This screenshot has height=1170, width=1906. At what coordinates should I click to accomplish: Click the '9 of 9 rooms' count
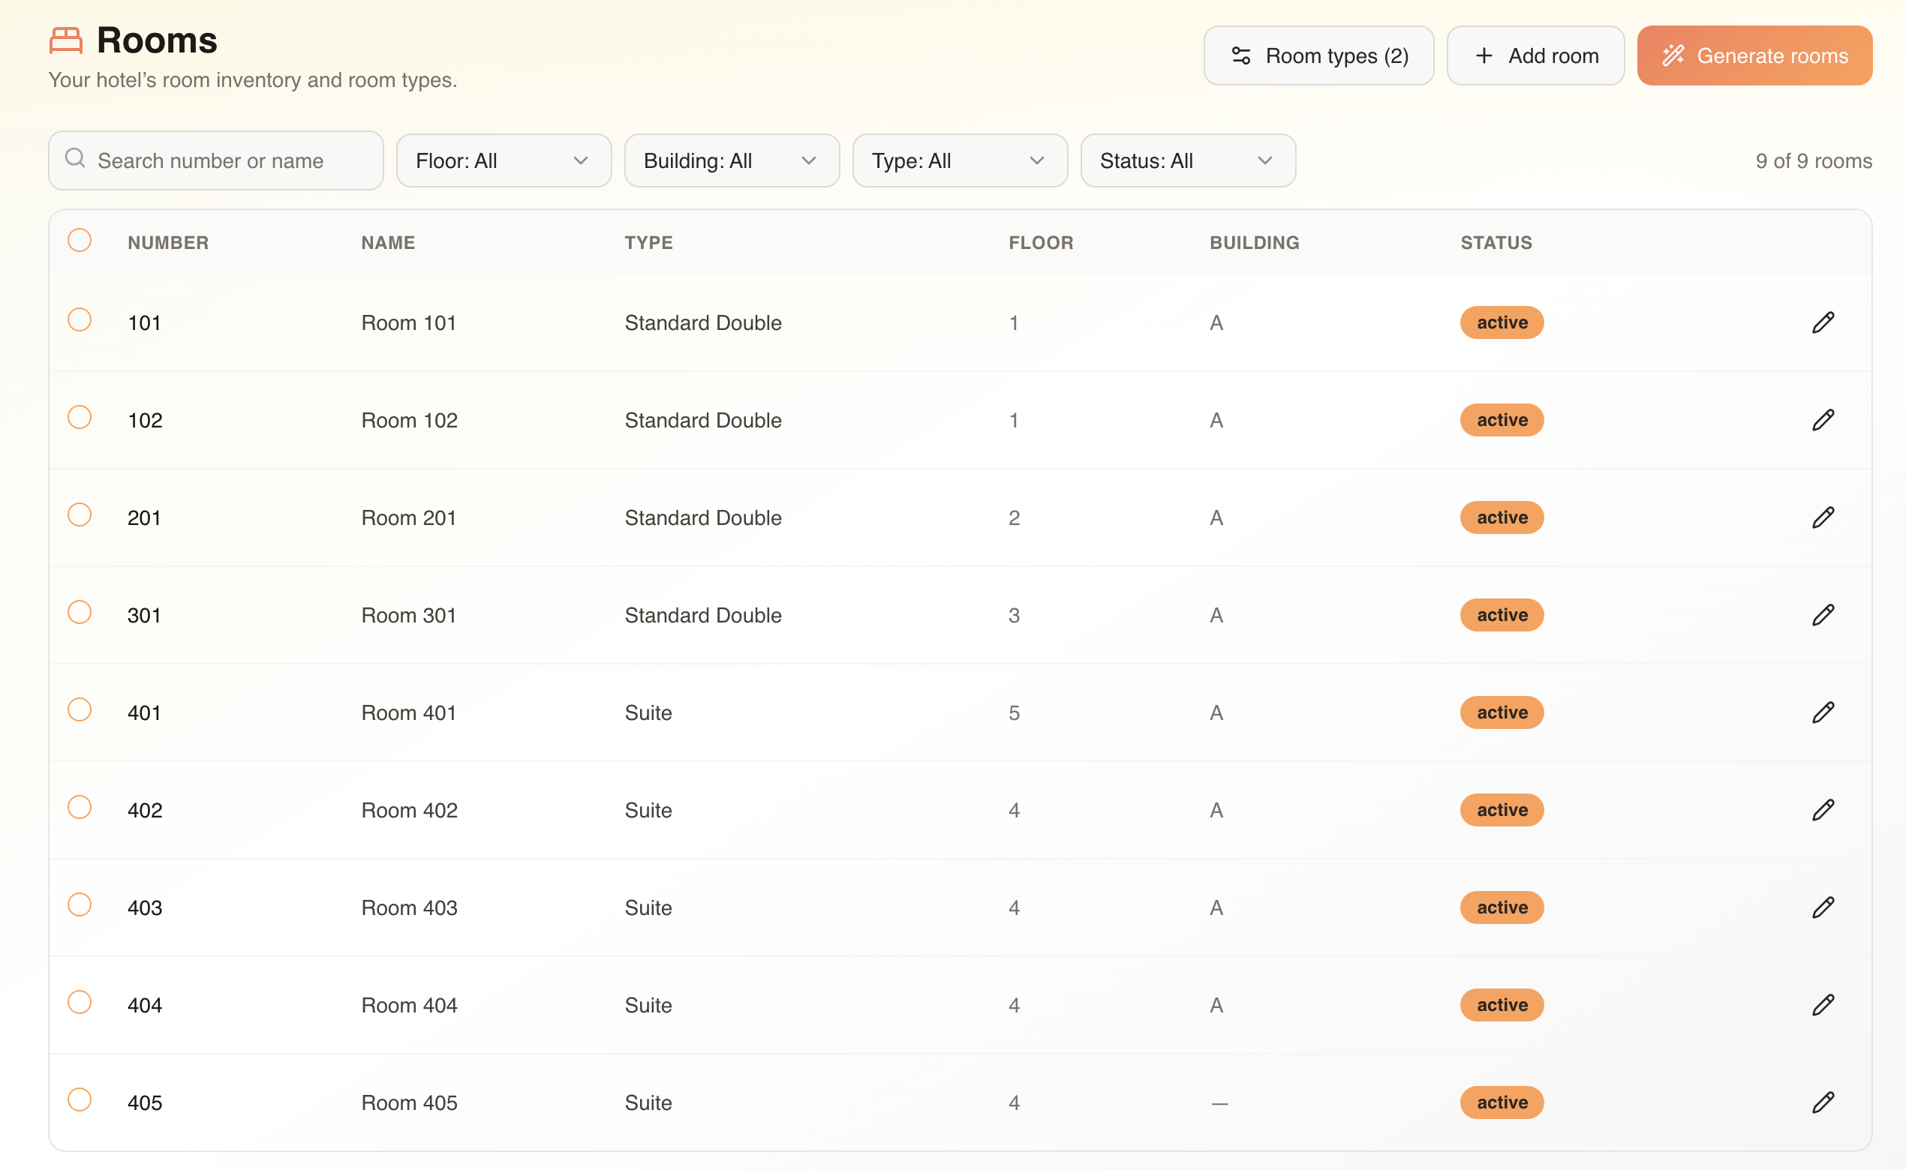point(1813,161)
